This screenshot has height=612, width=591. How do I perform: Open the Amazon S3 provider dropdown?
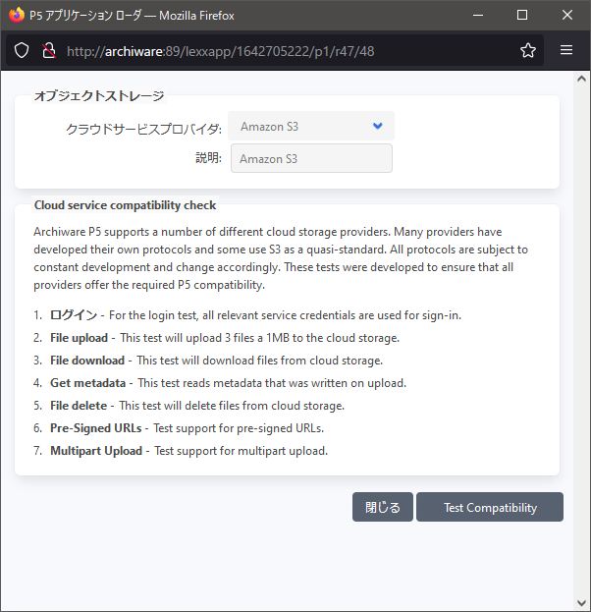coord(311,126)
